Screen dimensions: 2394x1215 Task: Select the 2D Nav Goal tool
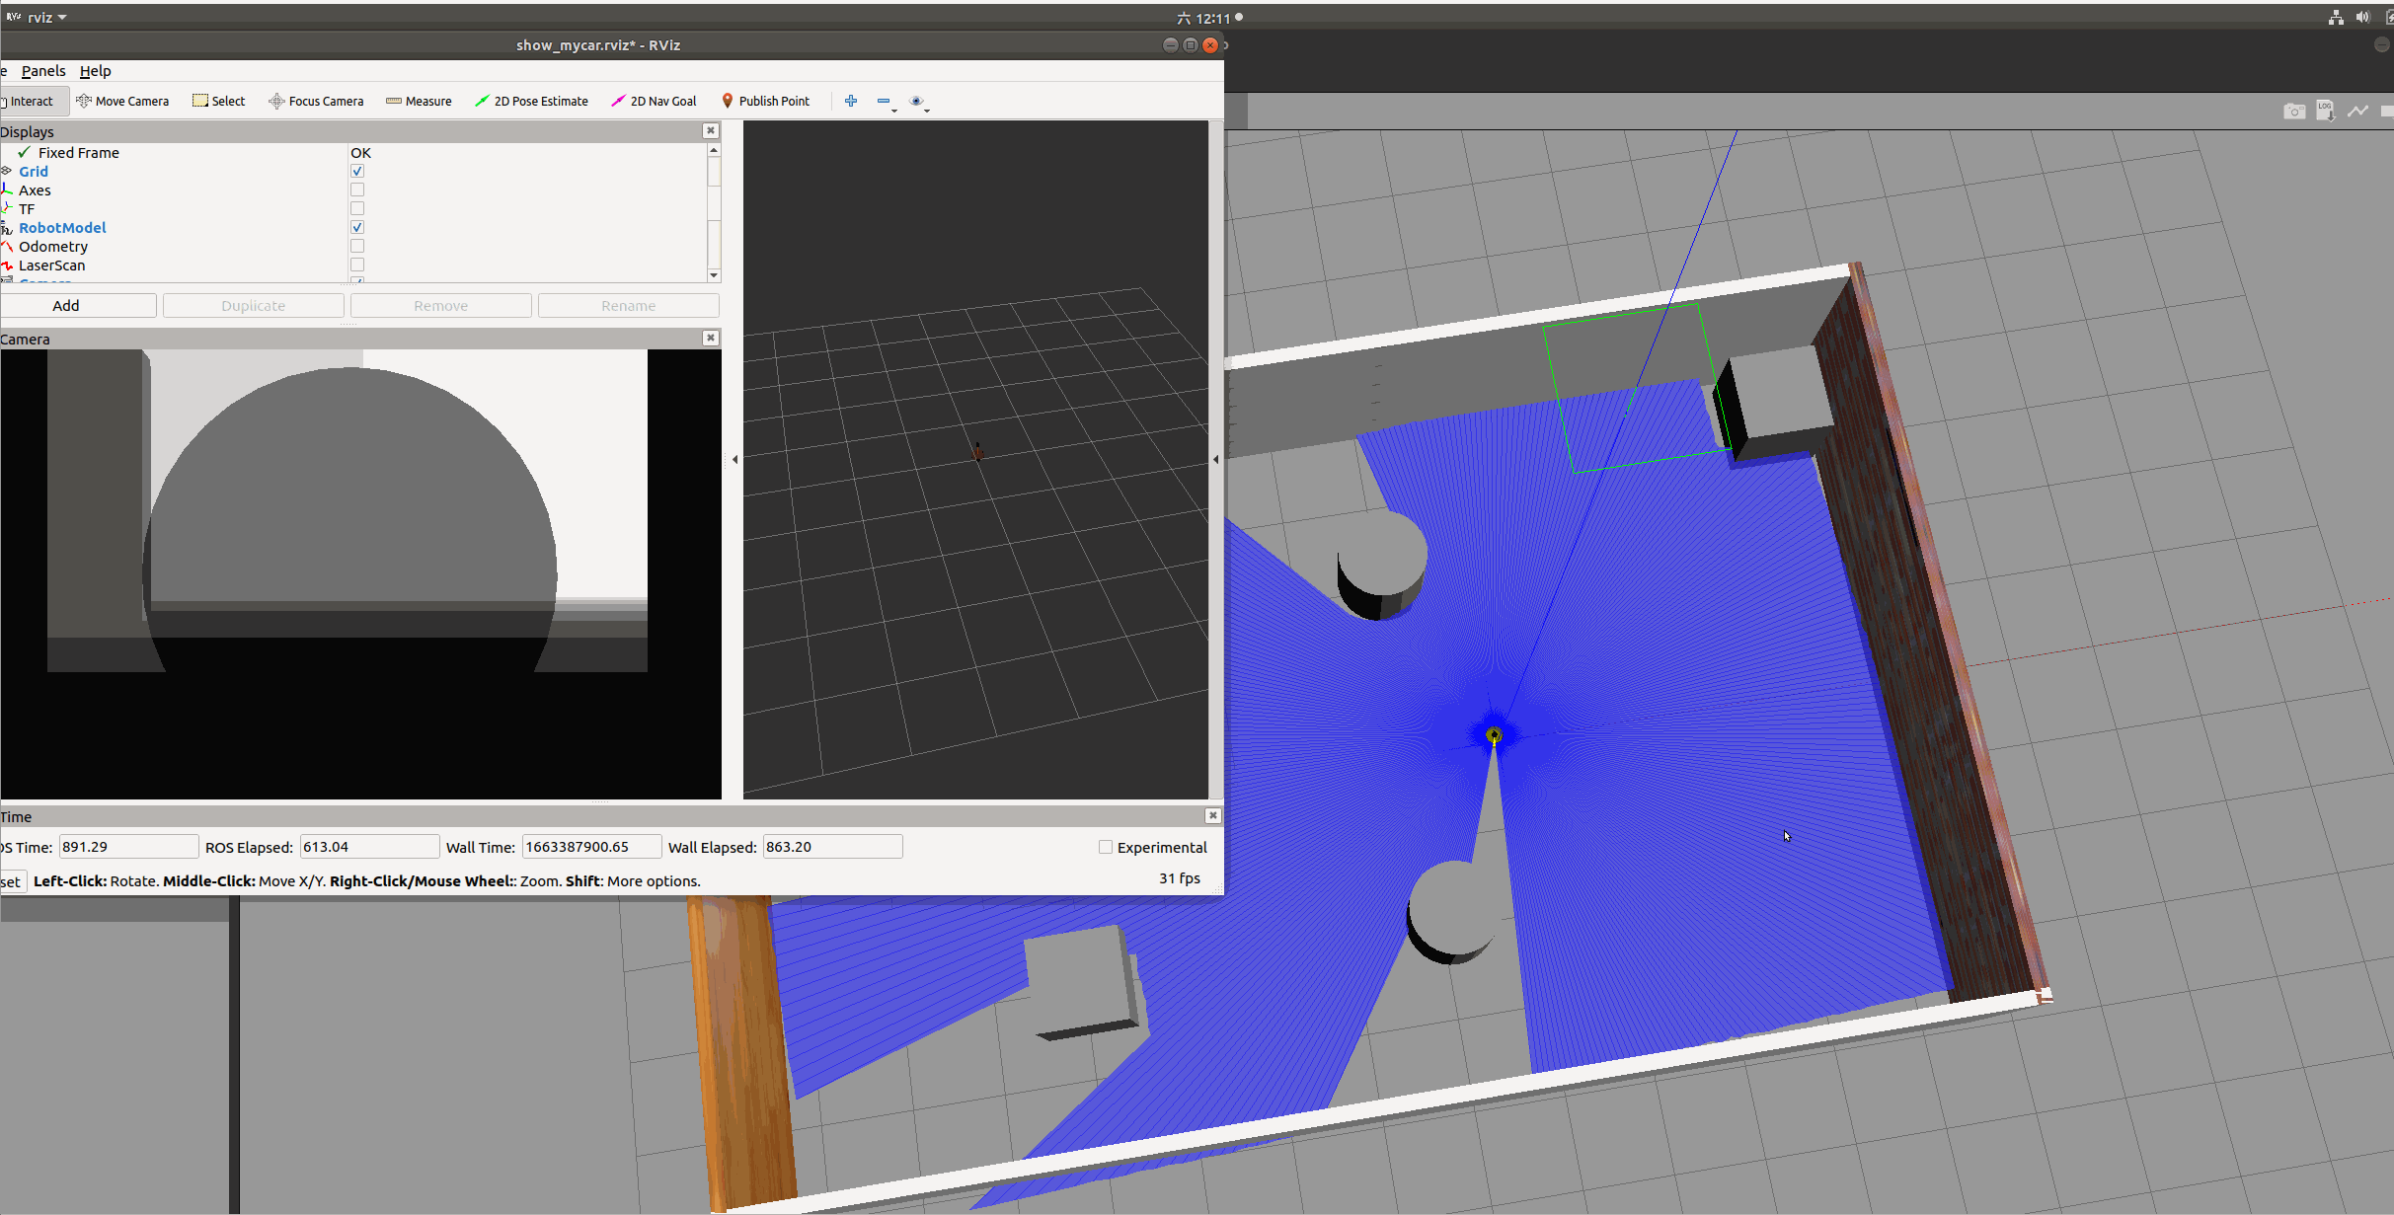tap(654, 101)
